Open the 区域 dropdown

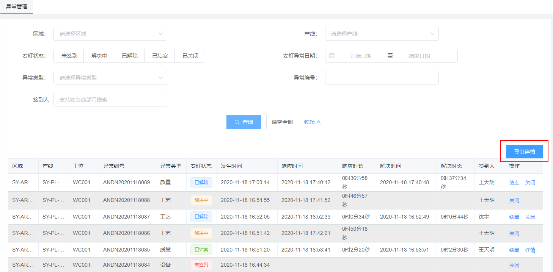click(x=110, y=34)
